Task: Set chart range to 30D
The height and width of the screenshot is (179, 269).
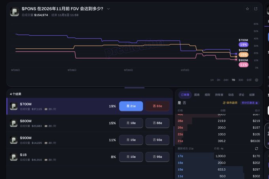Action: (241, 80)
